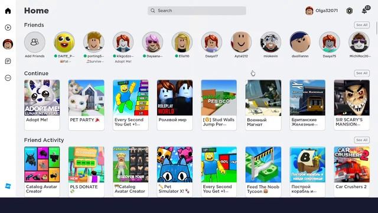Viewport: 378px width, 213px height.
Task: Open the Olga32071 profile avatar
Action: [309, 11]
